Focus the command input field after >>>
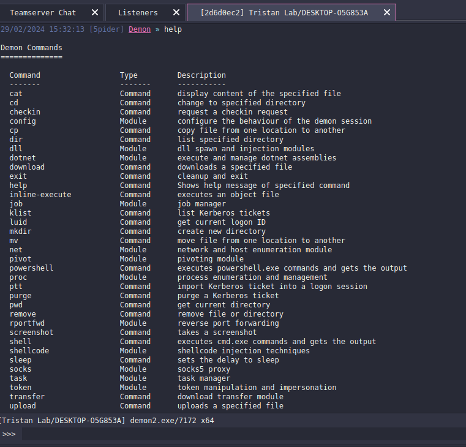The height and width of the screenshot is (447, 466). 244,434
